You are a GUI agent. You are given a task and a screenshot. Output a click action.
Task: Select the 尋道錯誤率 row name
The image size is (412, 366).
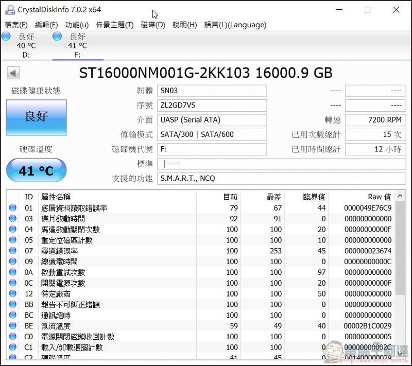[x=59, y=251]
